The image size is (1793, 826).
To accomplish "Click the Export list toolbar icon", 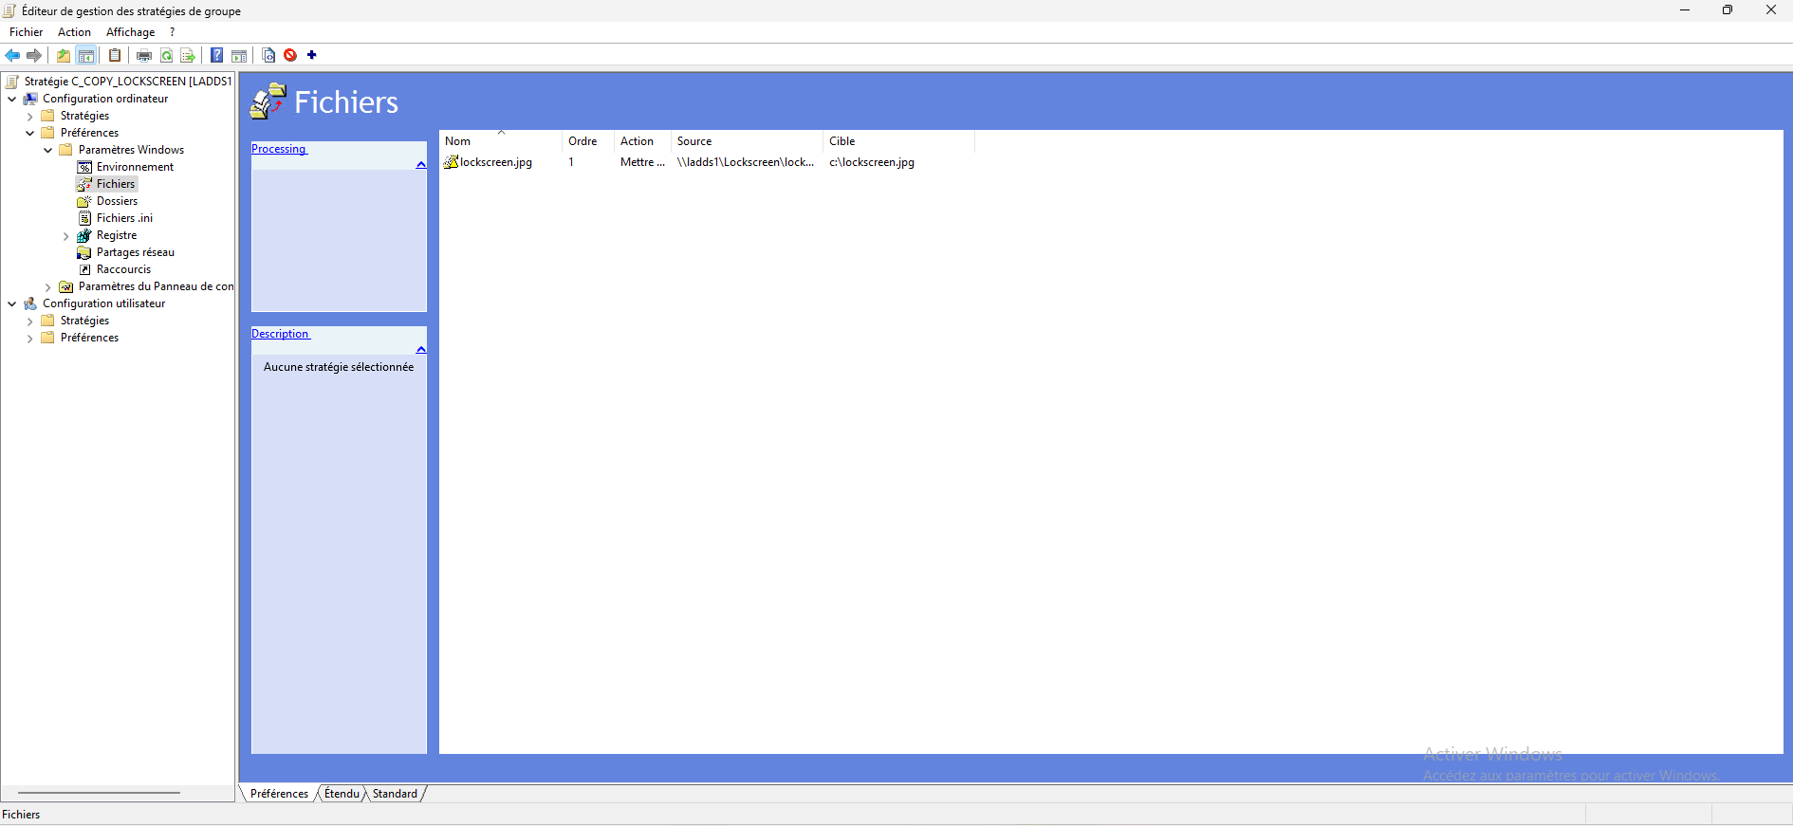I will pyautogui.click(x=188, y=55).
